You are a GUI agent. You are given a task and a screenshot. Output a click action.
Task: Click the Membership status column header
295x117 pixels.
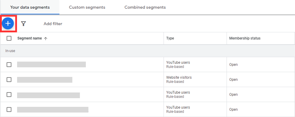click(x=245, y=38)
